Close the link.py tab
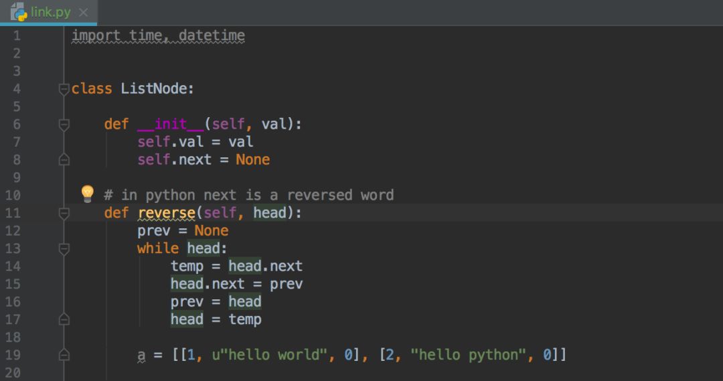 coord(84,13)
